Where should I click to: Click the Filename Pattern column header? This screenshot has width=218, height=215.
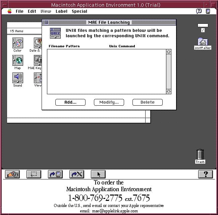64,46
